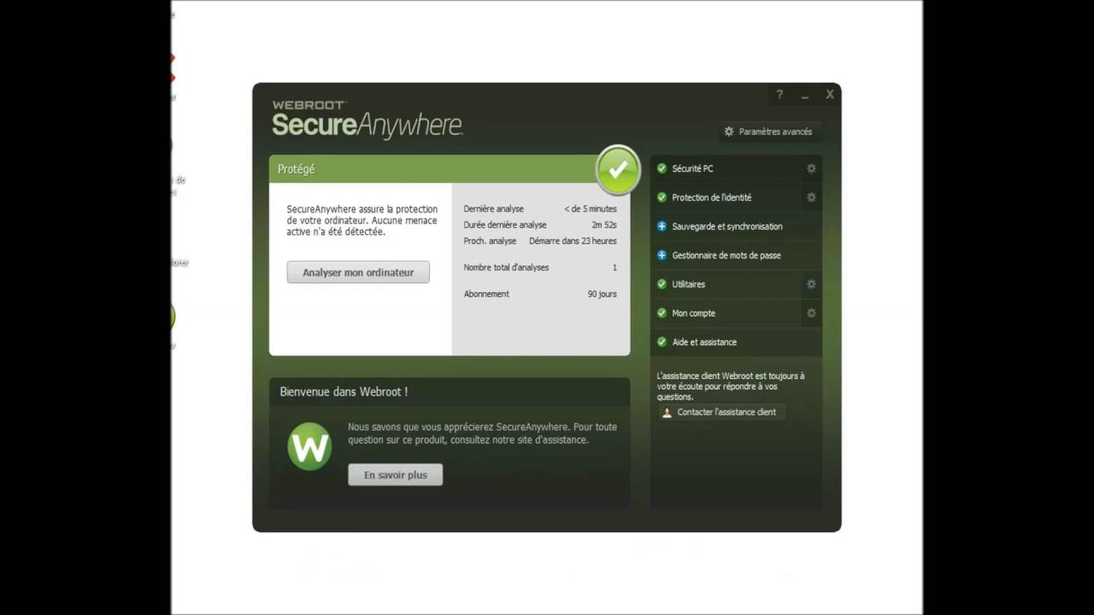Open Paramètres avancés
This screenshot has width=1094, height=615.
pyautogui.click(x=768, y=132)
